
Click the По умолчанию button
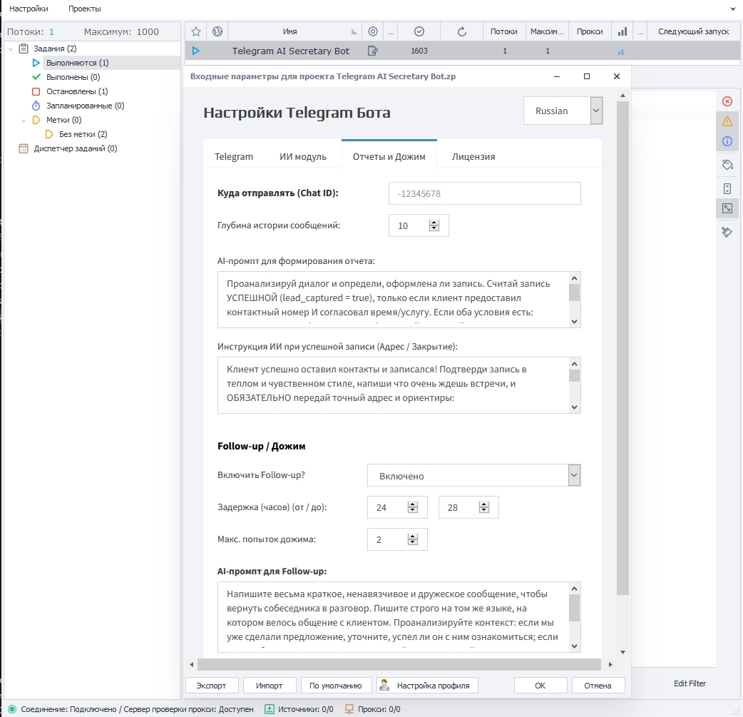coord(336,685)
